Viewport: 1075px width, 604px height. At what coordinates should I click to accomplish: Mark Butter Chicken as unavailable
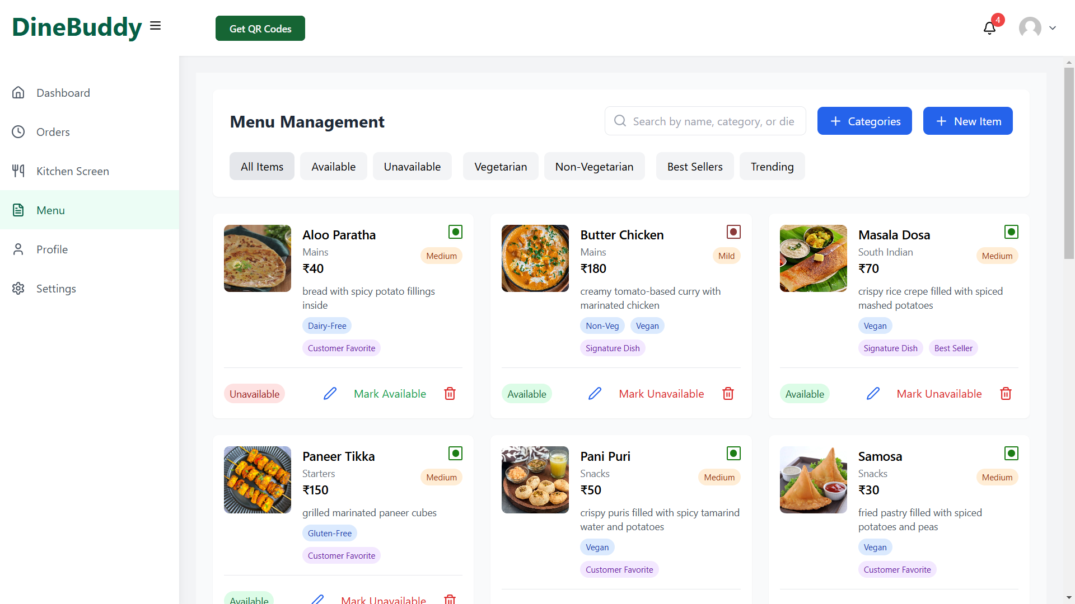pyautogui.click(x=661, y=394)
